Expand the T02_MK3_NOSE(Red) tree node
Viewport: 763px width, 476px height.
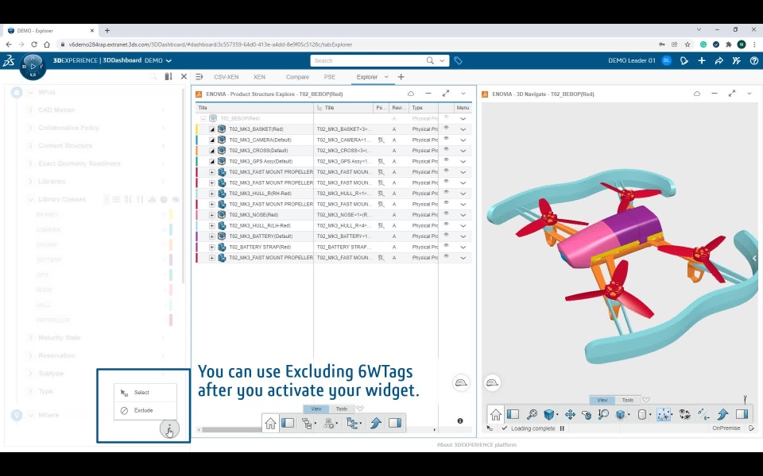(x=211, y=215)
